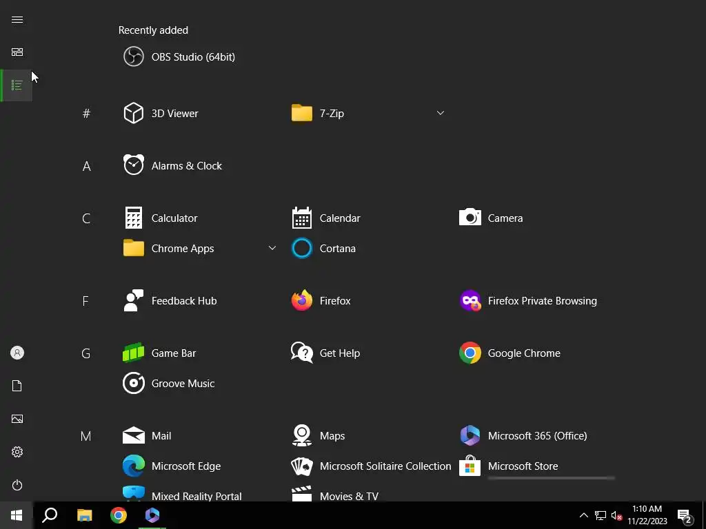Click the Windows Start button
The height and width of the screenshot is (529, 706).
[x=17, y=515]
